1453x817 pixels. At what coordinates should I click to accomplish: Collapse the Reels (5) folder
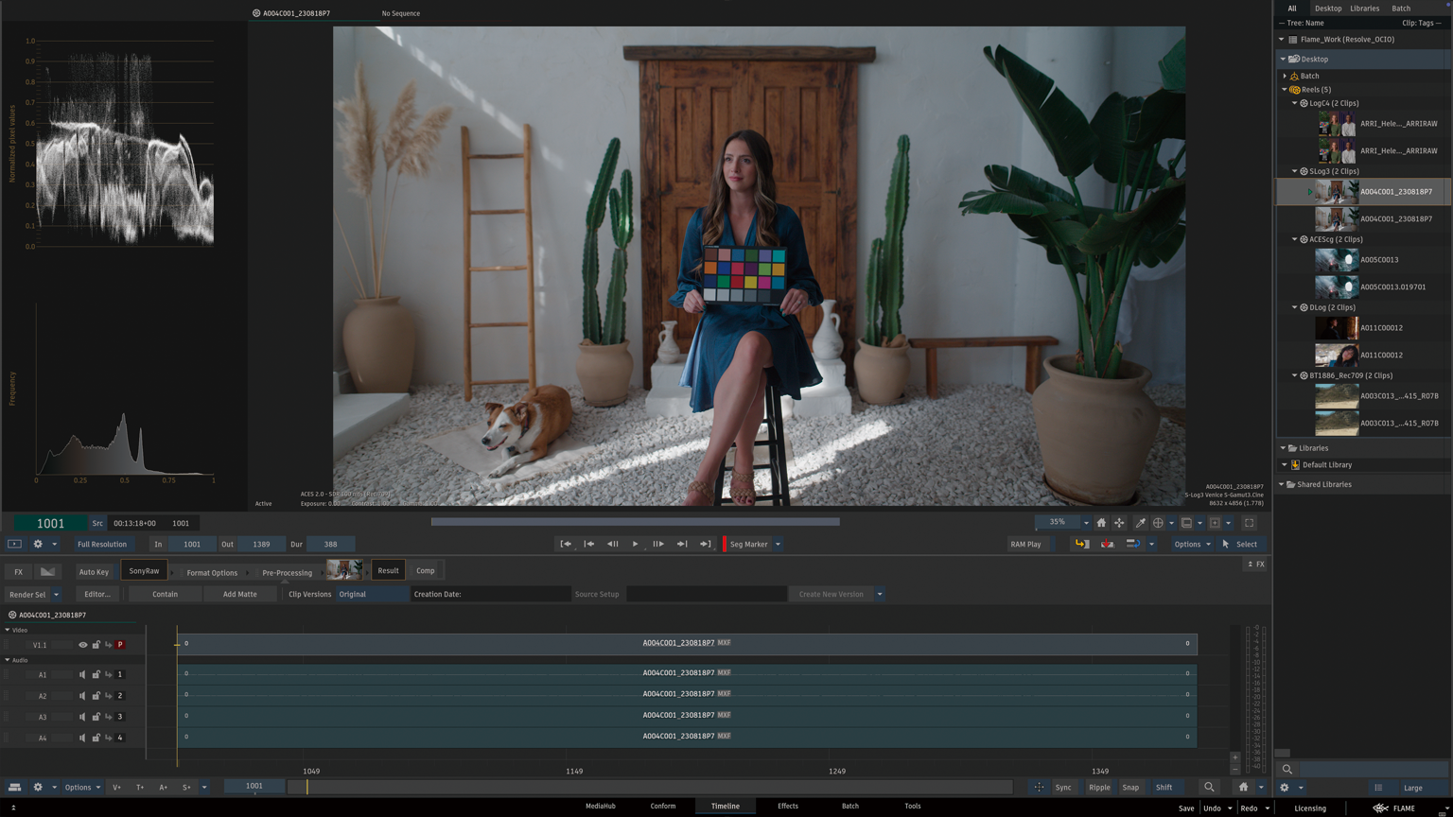coord(1285,90)
